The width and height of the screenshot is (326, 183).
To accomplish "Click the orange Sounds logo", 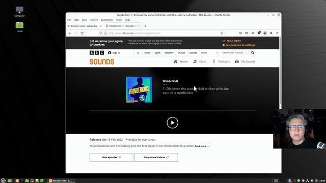I will 102,62.
